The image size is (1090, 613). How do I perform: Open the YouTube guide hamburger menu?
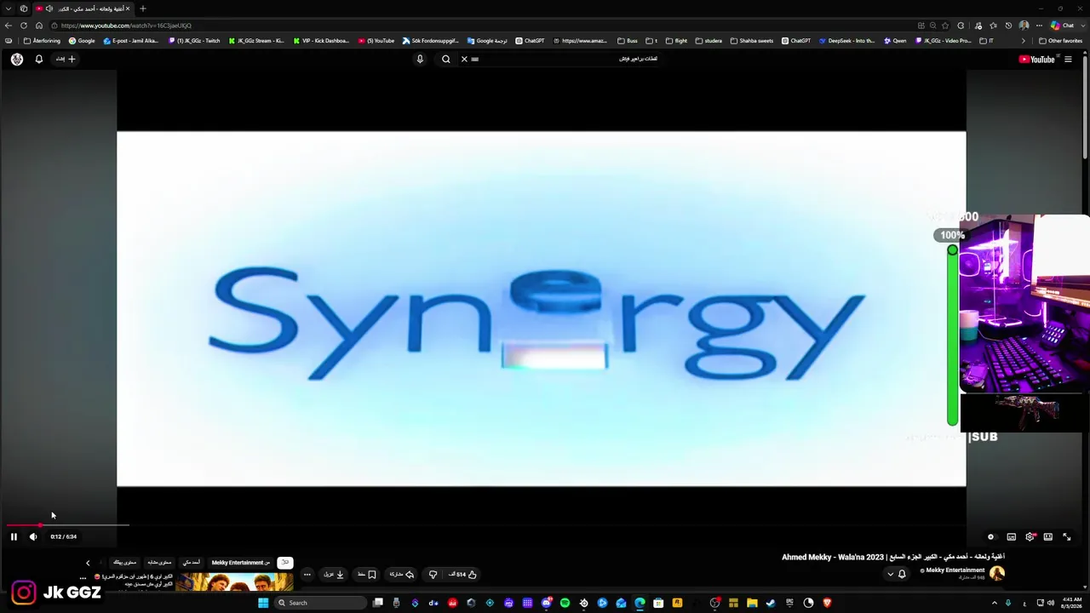point(1068,60)
